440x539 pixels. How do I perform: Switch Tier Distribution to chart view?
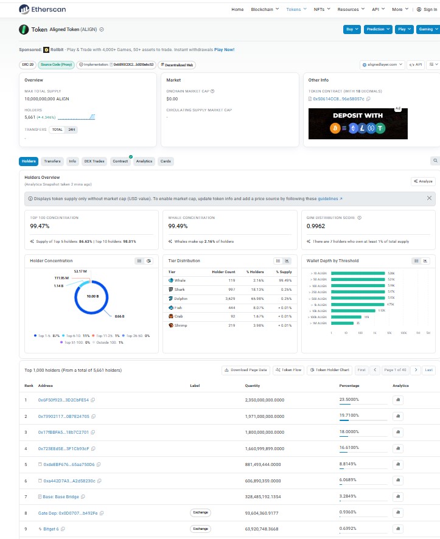[287, 261]
